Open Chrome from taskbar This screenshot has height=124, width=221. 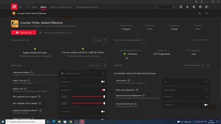[70, 122]
